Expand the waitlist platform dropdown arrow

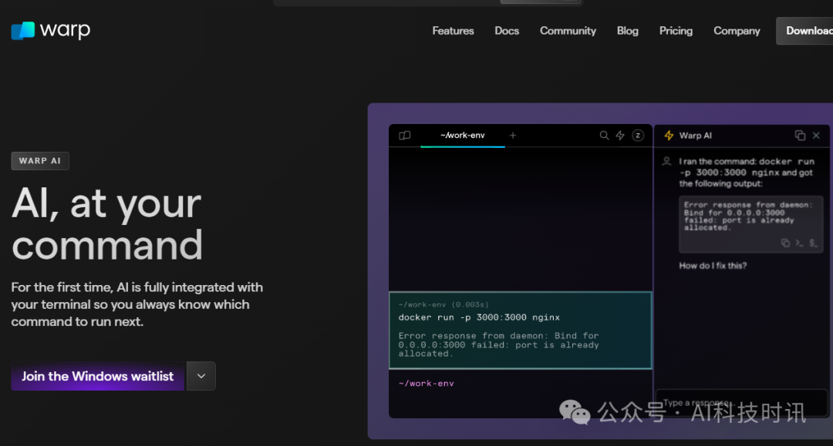pyautogui.click(x=201, y=376)
